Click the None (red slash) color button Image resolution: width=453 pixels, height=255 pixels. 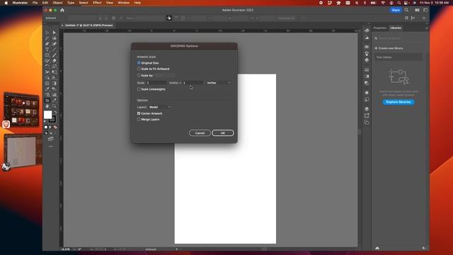click(55, 127)
